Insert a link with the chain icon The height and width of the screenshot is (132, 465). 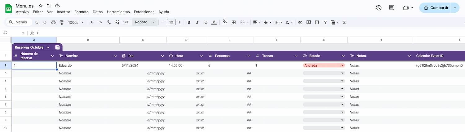pyautogui.click(x=300, y=22)
